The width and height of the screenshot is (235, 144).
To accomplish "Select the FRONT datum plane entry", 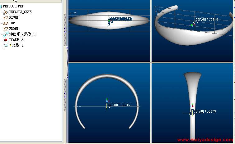I will click(x=14, y=29).
